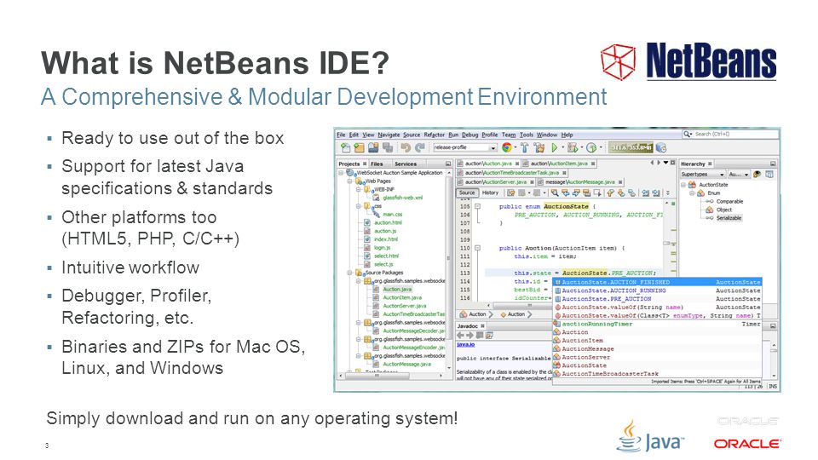The image size is (818, 460).
Task: Open the Au... dropdown in Hierarchy
Action: (x=746, y=175)
